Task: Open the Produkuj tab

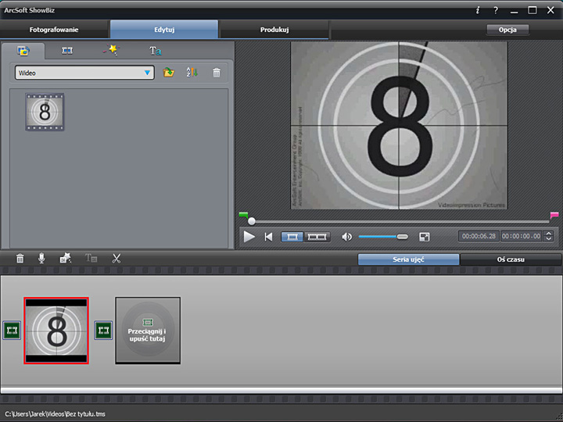Action: click(x=274, y=30)
